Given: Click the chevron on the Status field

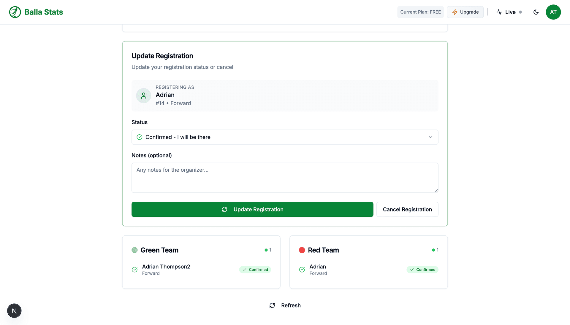Looking at the screenshot, I should (x=430, y=137).
